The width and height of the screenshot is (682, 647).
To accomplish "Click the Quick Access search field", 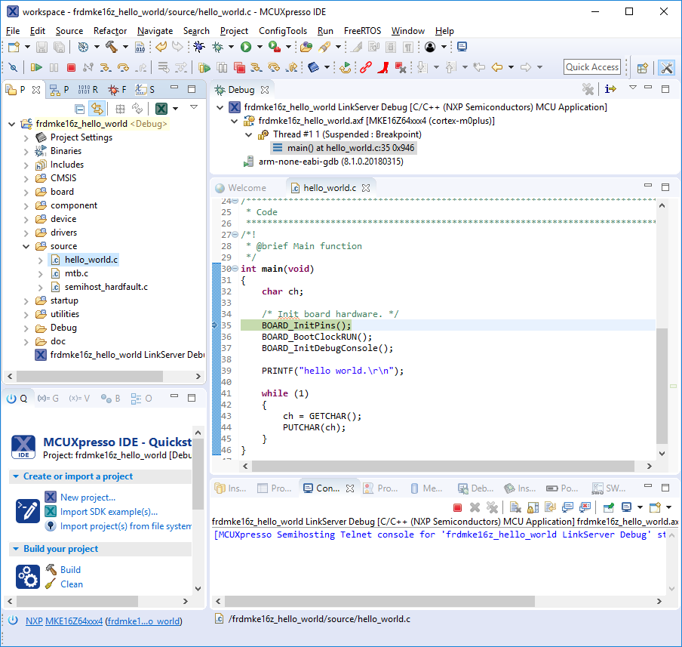I will (x=592, y=67).
